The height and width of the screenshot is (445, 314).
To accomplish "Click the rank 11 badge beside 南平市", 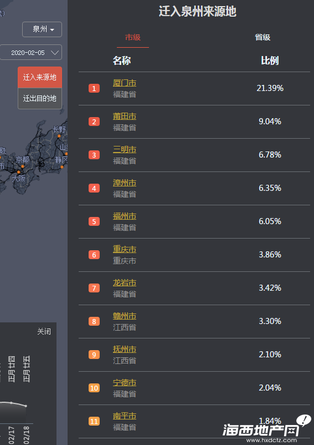I will [x=94, y=421].
